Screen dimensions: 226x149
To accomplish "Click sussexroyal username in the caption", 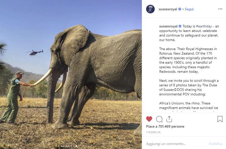I will click(x=168, y=26).
